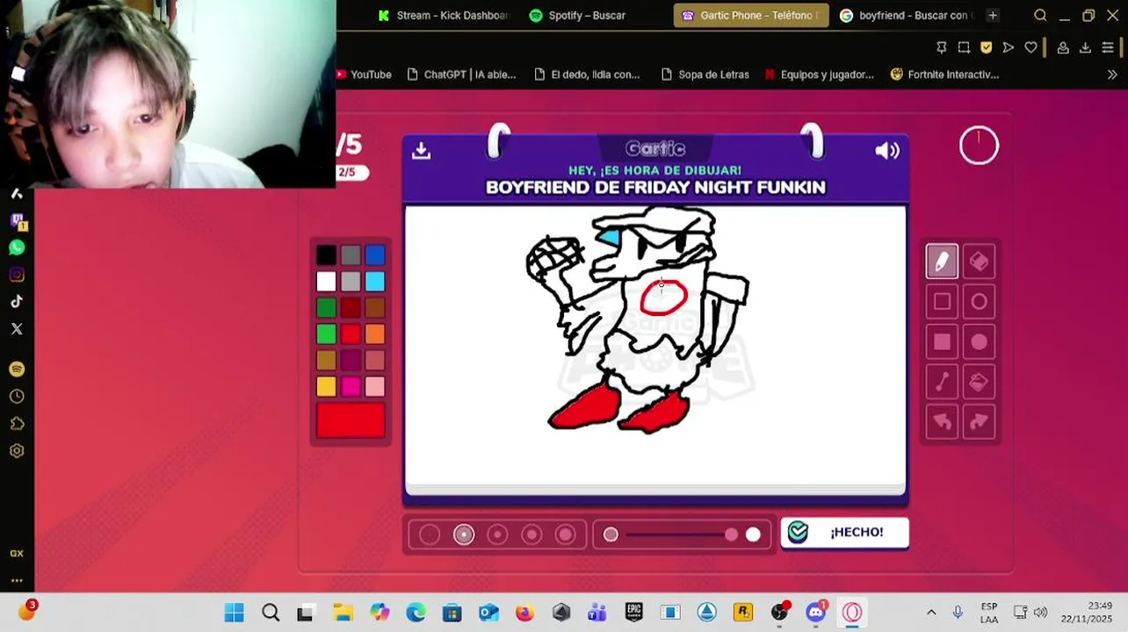
Task: Open Epic Games Launcher from taskbar
Action: tap(633, 613)
